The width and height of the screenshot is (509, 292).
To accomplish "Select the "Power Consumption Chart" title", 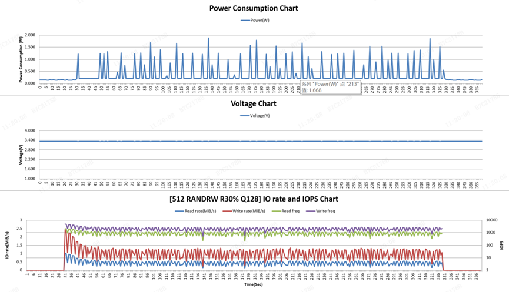I will tap(254, 8).
